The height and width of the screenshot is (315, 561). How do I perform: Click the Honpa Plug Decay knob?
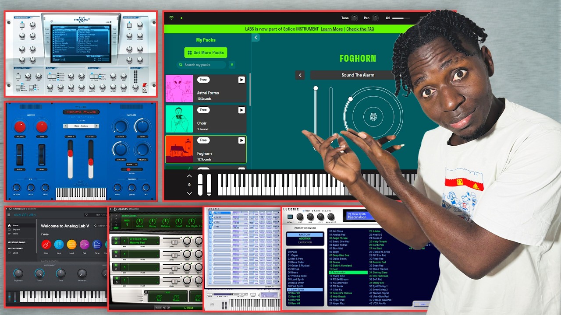[142, 126]
